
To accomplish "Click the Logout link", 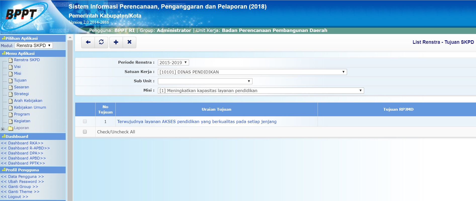I will click(15, 197).
